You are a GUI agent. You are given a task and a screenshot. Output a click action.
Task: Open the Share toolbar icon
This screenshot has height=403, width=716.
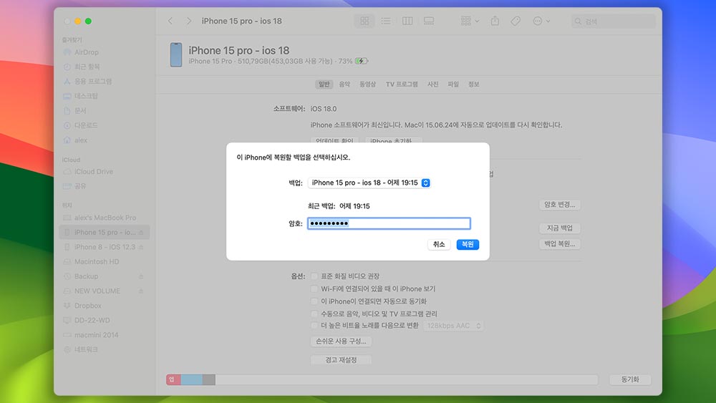495,21
